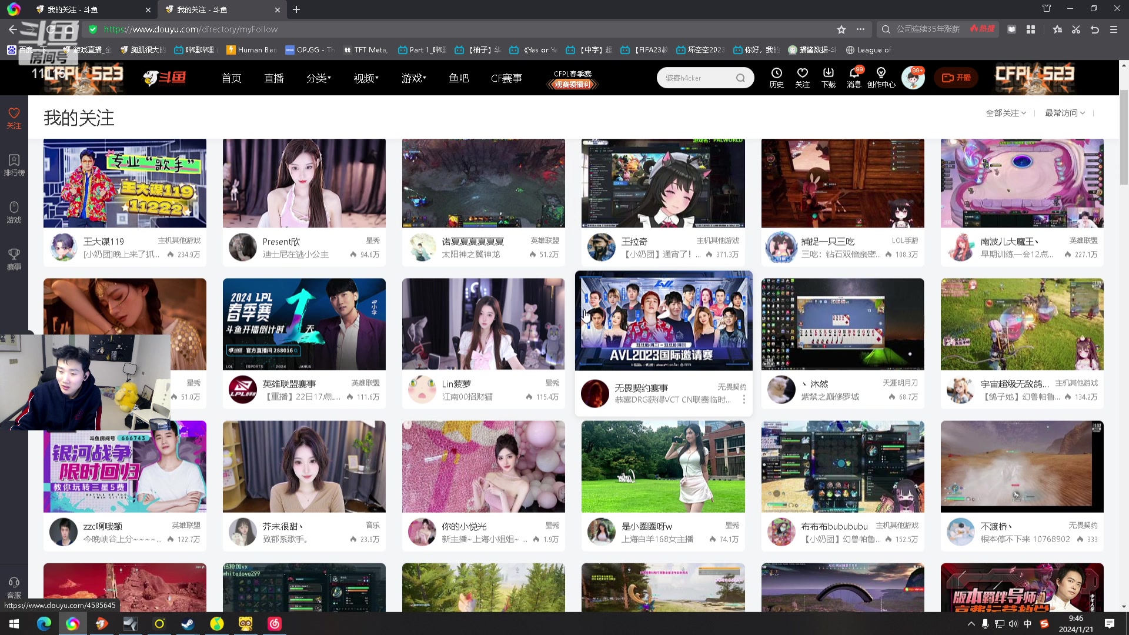
Task: Click the volume icon in system tray
Action: pyautogui.click(x=1013, y=624)
